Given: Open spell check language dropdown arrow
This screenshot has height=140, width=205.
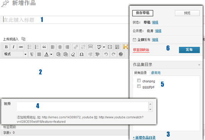Looking at the screenshot, I should pyautogui.click(x=104, y=47).
